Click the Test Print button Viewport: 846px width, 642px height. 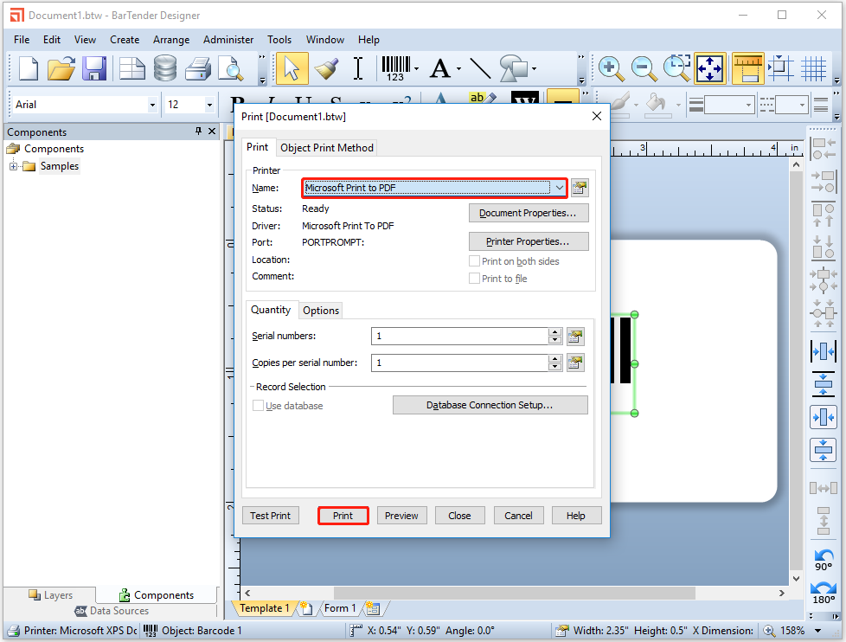click(270, 516)
